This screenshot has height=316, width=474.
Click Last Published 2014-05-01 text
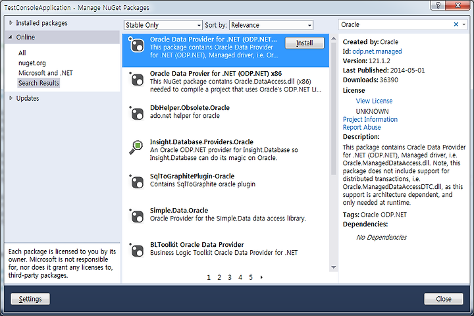pos(384,70)
